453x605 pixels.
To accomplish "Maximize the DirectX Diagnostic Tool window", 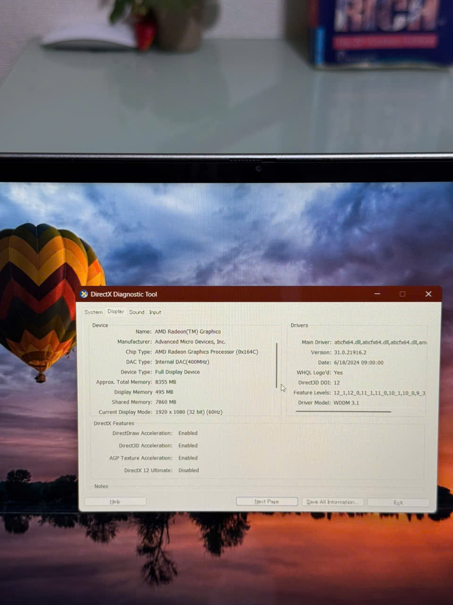I will [403, 294].
